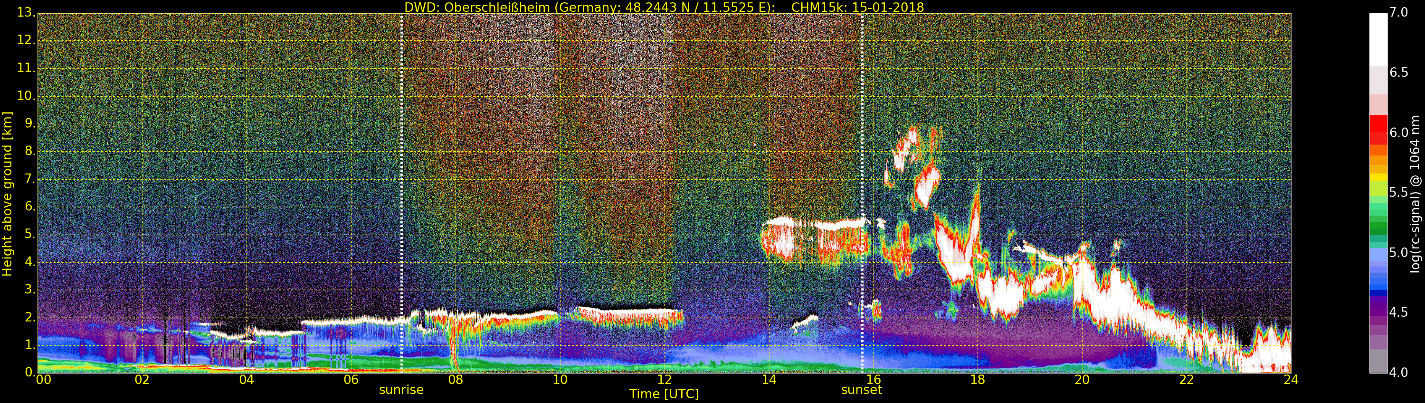Click the Time [UTC] axis title
This screenshot has width=1425, height=403.
(x=664, y=394)
